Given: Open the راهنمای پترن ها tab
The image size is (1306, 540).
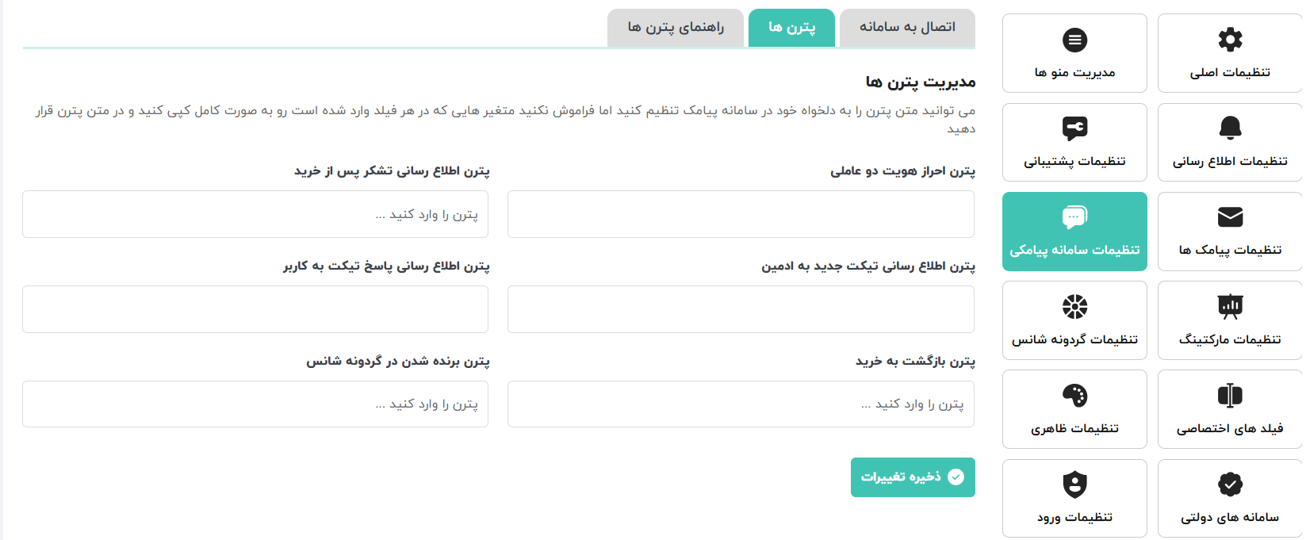Looking at the screenshot, I should (676, 28).
